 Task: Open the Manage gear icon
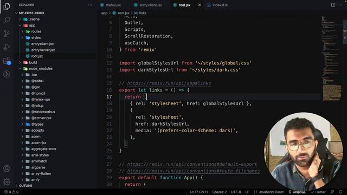[x=7, y=182]
